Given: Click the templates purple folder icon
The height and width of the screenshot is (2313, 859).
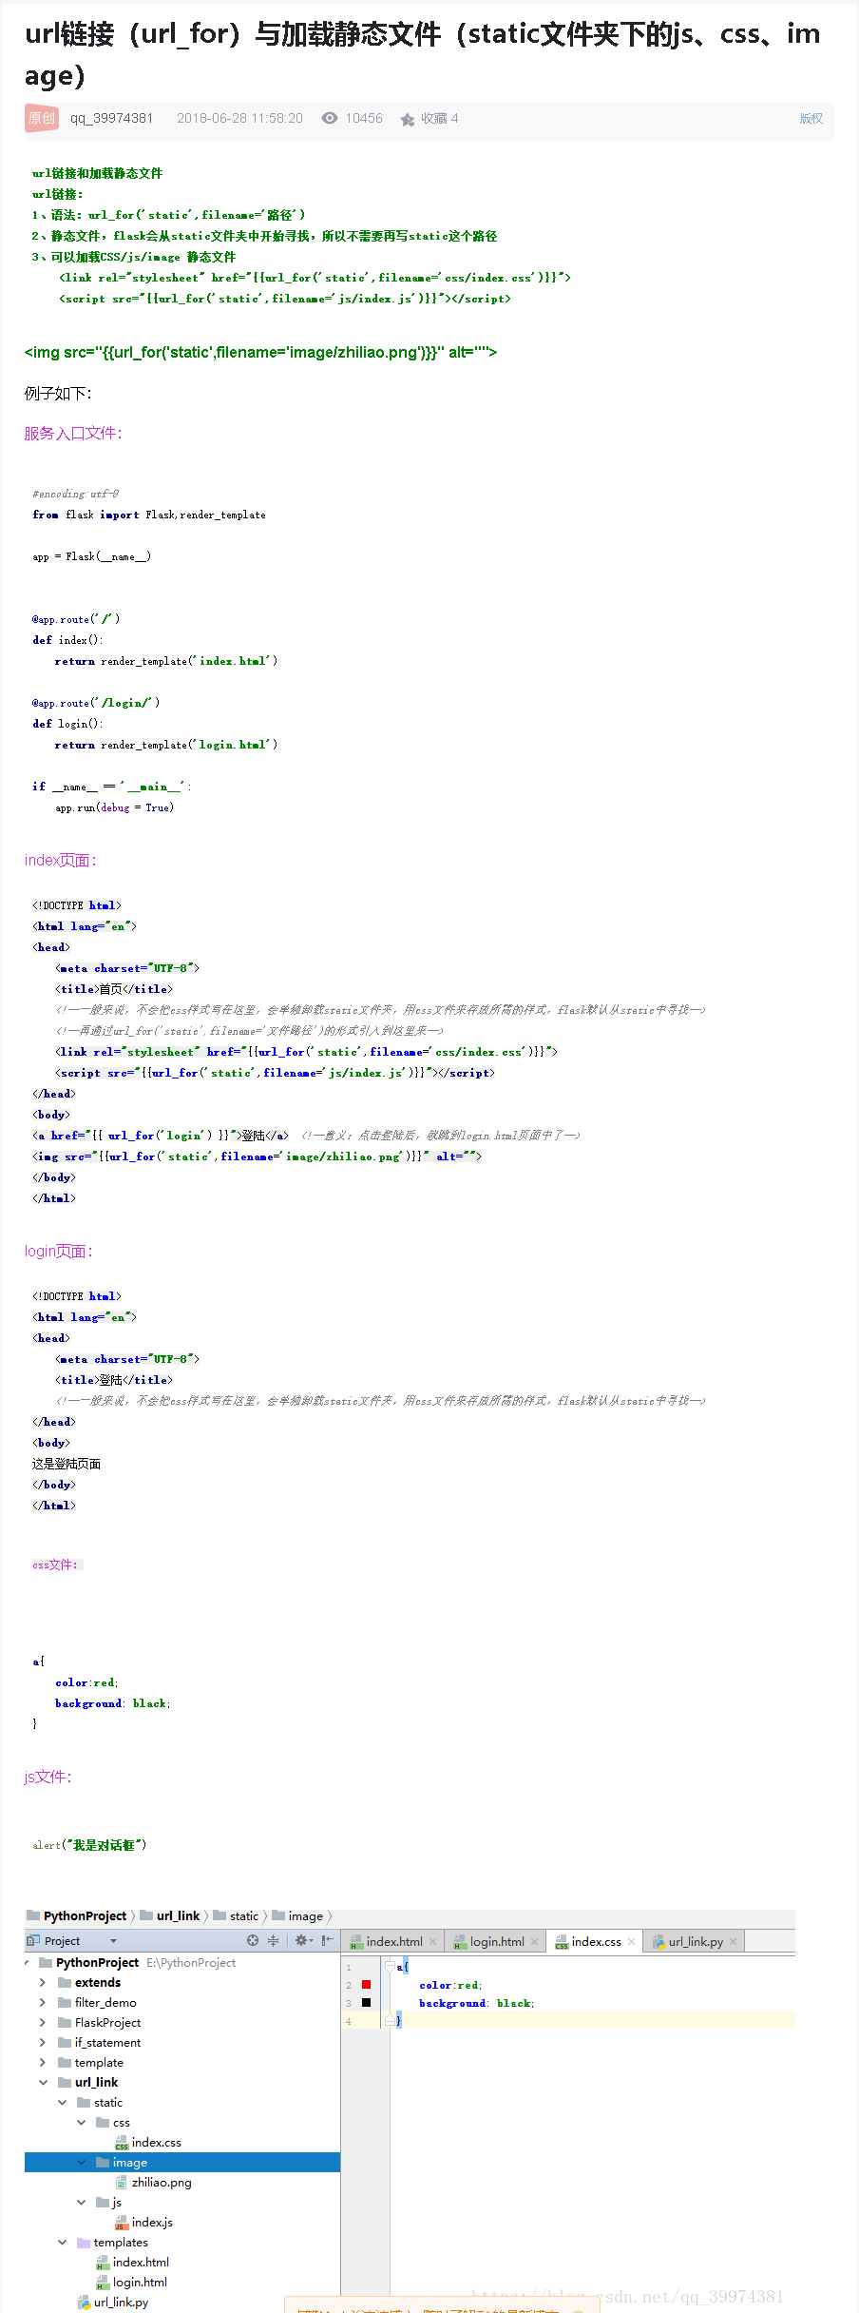Looking at the screenshot, I should coord(84,2242).
